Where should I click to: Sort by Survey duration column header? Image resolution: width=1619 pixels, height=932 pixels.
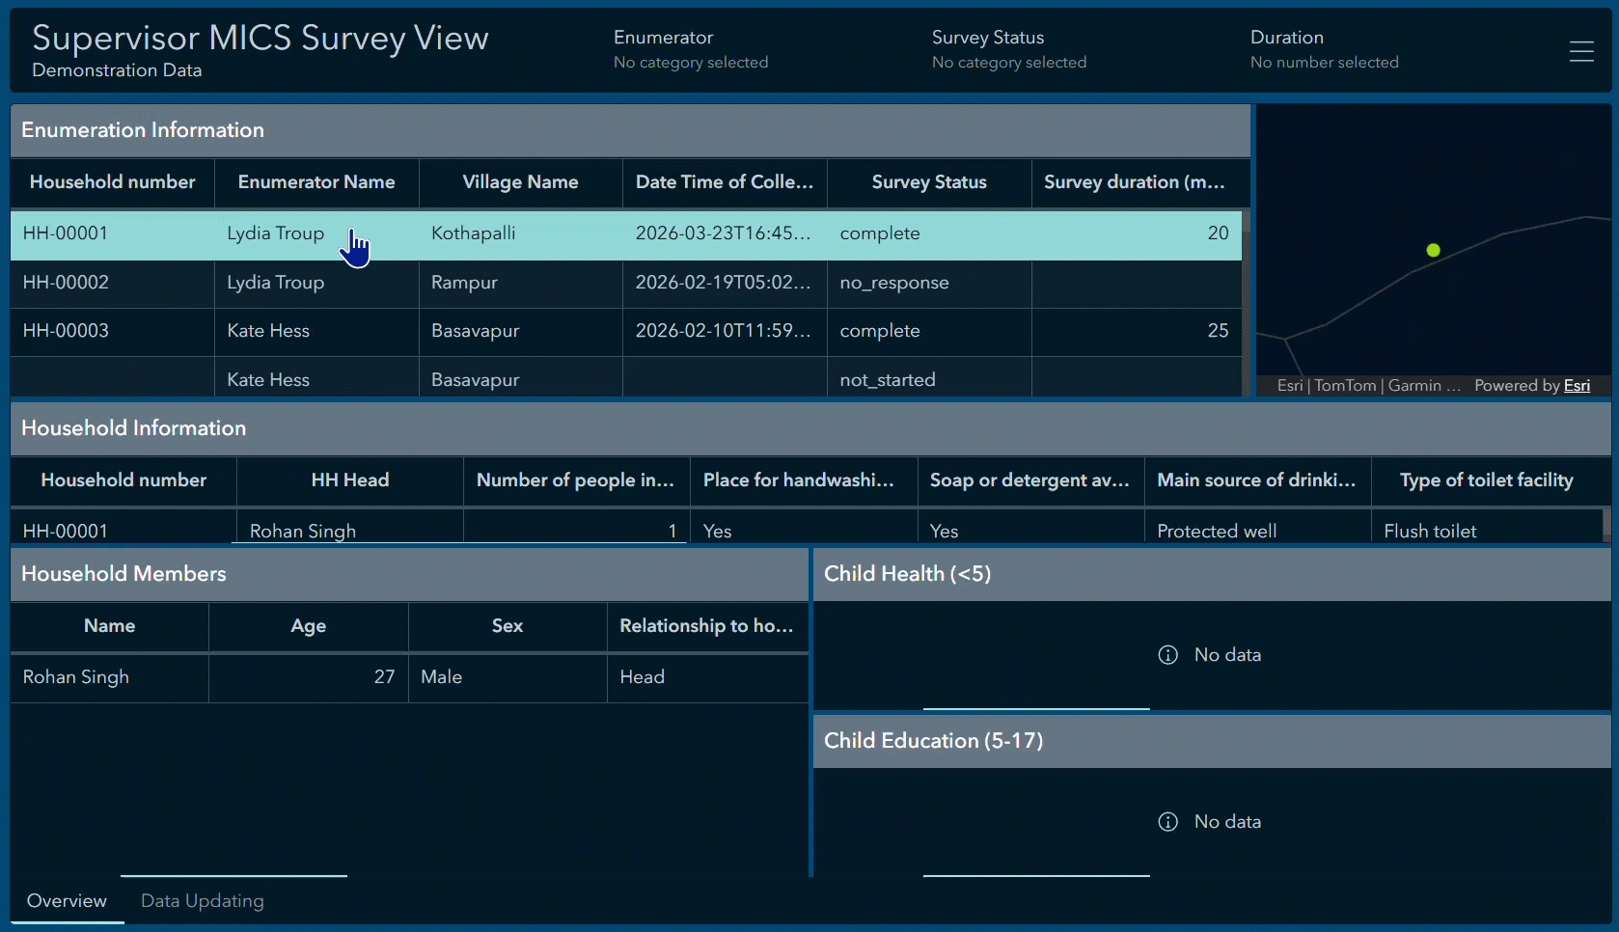(x=1135, y=182)
